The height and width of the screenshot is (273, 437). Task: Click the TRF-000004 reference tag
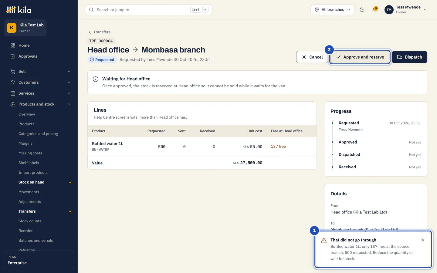click(101, 41)
